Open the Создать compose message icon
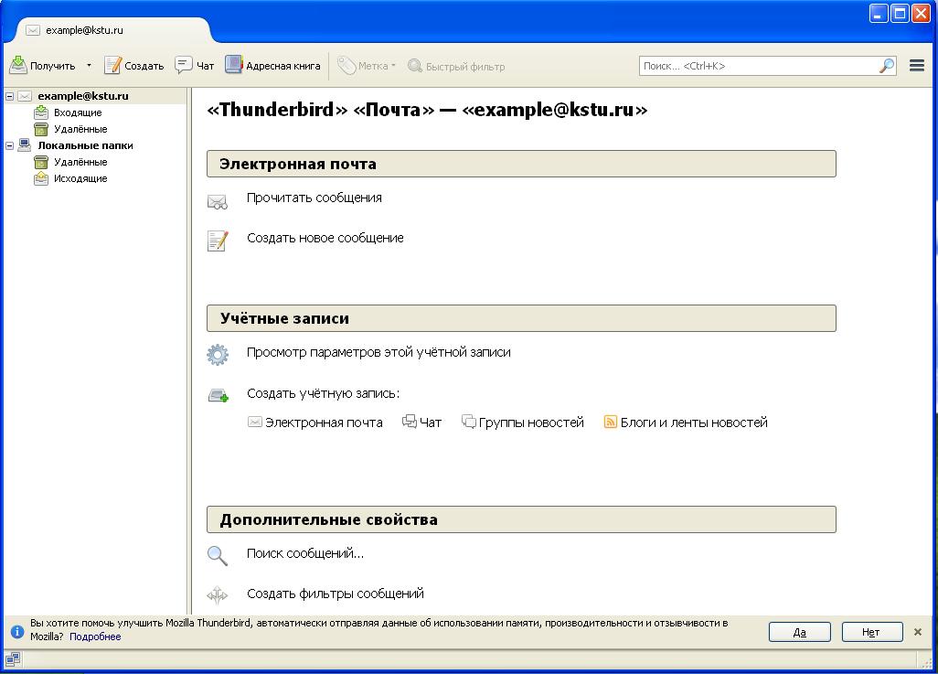Viewport: 938px width, 674px height. [113, 65]
